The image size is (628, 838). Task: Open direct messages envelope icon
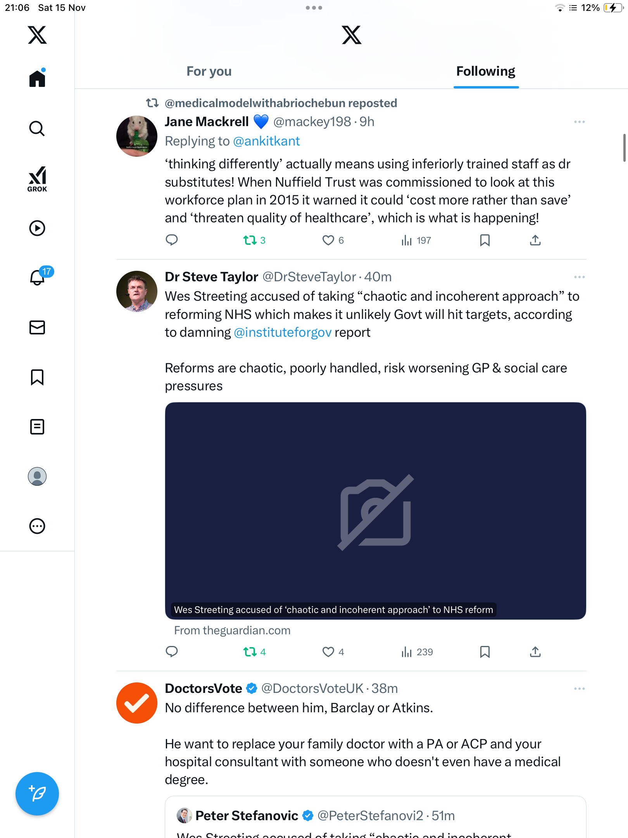[x=37, y=327]
